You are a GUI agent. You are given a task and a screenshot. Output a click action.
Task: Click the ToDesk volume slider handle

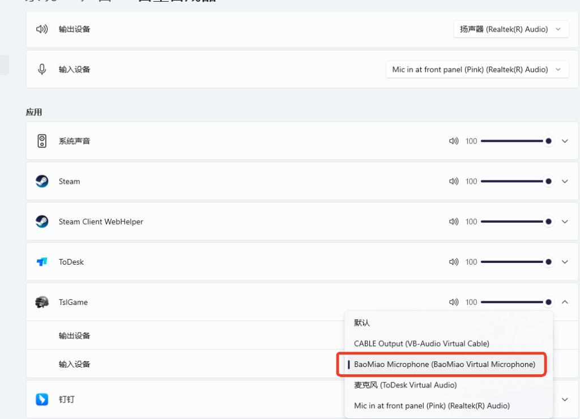point(548,262)
